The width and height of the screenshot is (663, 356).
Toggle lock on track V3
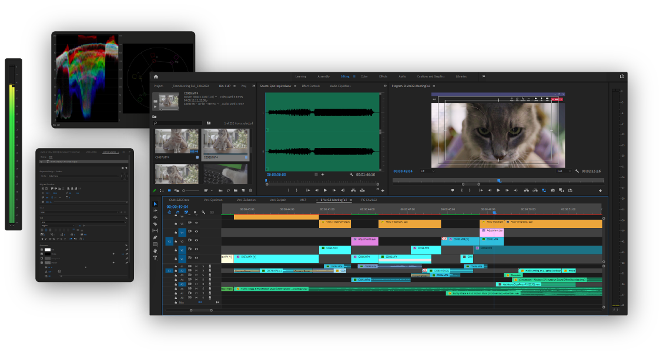pyautogui.click(x=176, y=241)
